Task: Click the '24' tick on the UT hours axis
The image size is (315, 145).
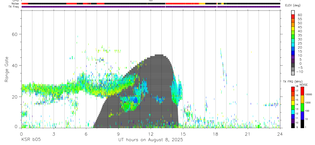Action: point(280,134)
